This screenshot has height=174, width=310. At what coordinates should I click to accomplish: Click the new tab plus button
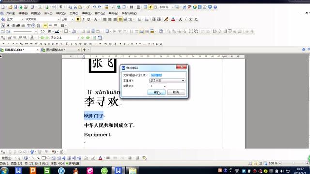(x=84, y=50)
